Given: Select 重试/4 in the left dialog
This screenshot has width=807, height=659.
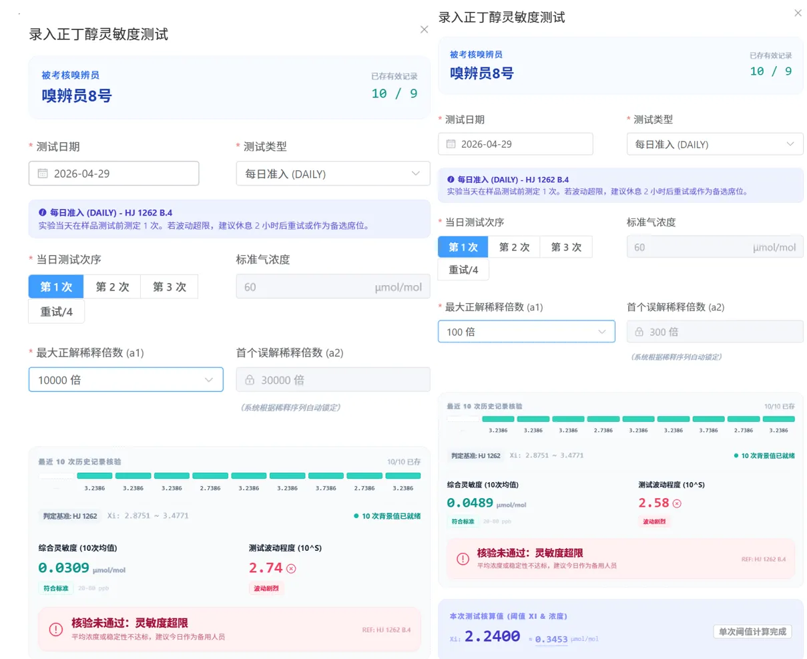Looking at the screenshot, I should click(56, 312).
